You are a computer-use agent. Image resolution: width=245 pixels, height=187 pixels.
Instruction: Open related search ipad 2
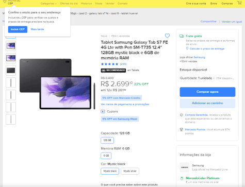[x=83, y=13]
